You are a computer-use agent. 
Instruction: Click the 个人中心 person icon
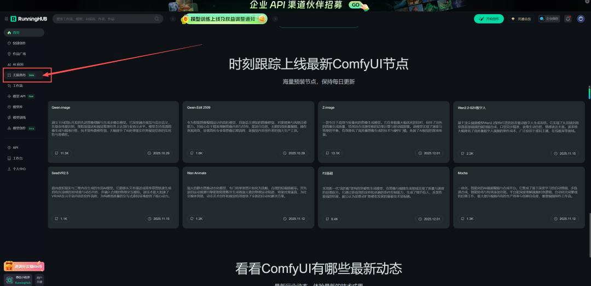click(x=9, y=169)
